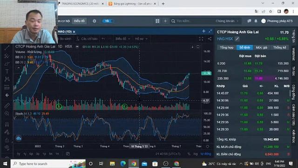Open the go-to-date calendar icon
This screenshot has height=168, width=298.
(x=68, y=154)
